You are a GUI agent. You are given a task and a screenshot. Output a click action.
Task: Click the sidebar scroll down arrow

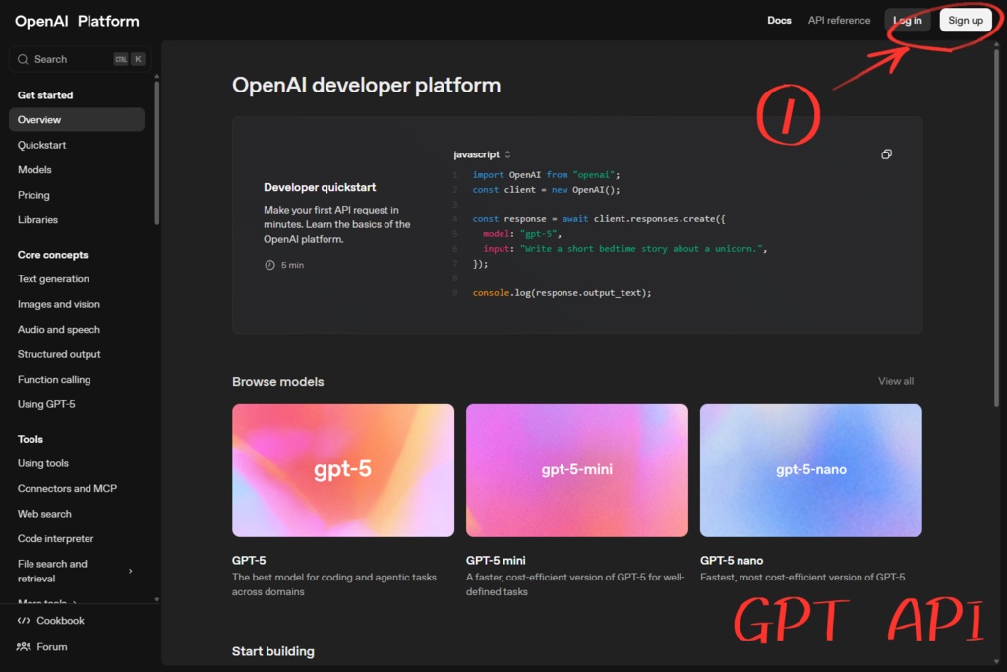(x=156, y=599)
